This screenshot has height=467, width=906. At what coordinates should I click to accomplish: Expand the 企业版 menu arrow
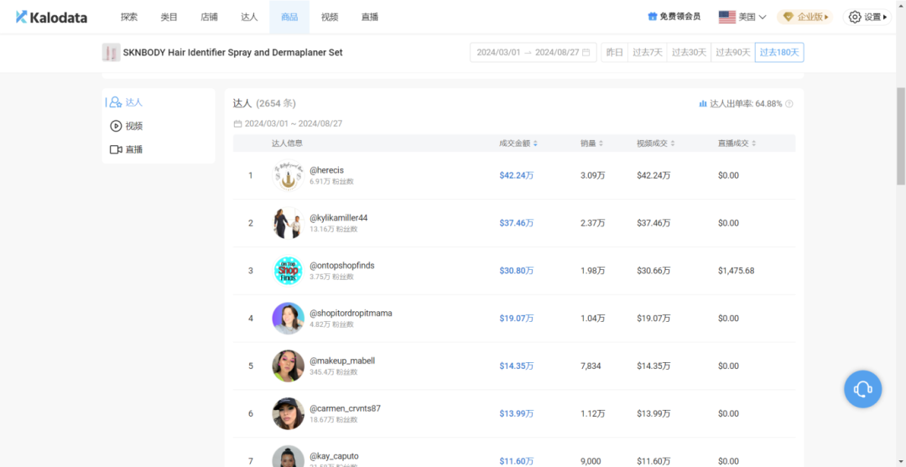(826, 18)
